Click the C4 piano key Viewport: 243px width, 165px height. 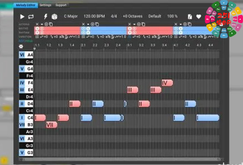pyautogui.click(x=26, y=118)
